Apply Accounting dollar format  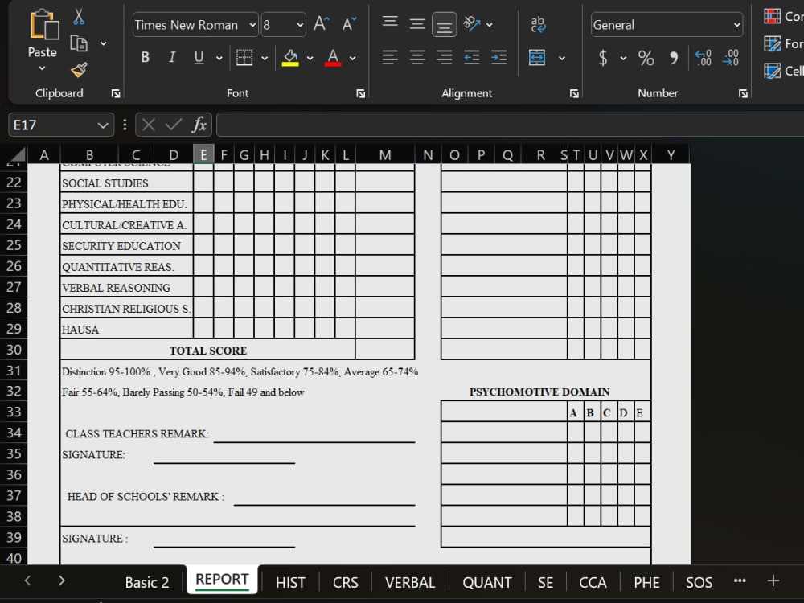[604, 57]
